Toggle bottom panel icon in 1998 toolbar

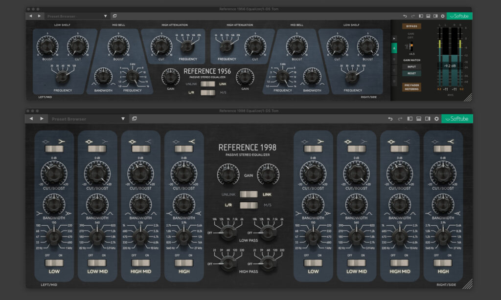tap(419, 119)
